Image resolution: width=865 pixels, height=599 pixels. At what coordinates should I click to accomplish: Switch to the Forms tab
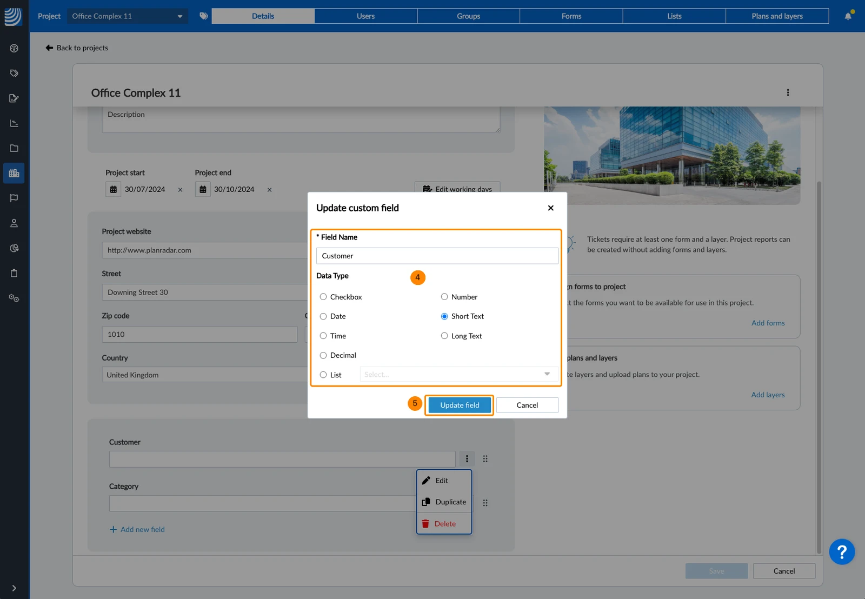click(x=571, y=16)
